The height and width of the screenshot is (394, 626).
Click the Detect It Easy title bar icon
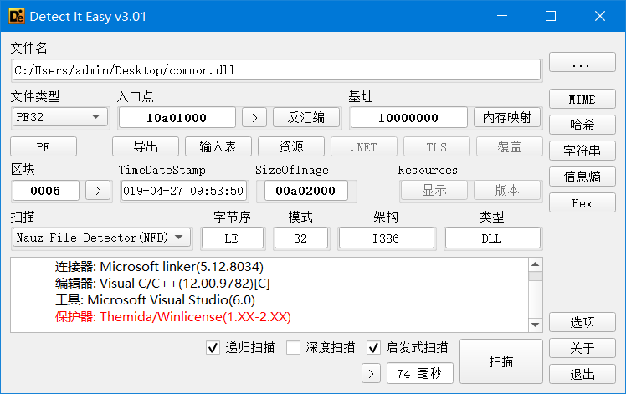[x=17, y=17]
